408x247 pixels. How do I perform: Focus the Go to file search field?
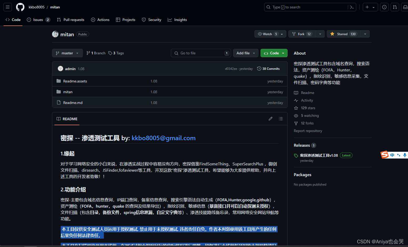point(201,53)
